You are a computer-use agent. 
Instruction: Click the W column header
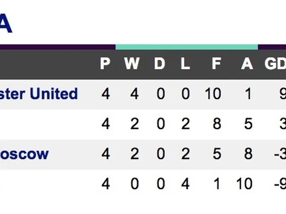(x=131, y=64)
